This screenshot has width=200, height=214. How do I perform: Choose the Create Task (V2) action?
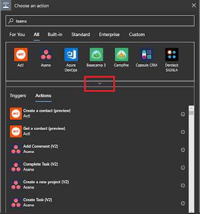pyautogui.click(x=98, y=203)
